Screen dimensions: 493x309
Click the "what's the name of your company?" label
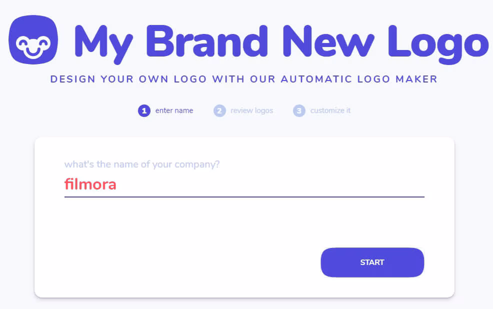pyautogui.click(x=142, y=164)
